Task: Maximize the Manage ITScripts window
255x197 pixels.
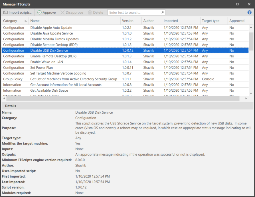Action: pyautogui.click(x=237, y=4)
